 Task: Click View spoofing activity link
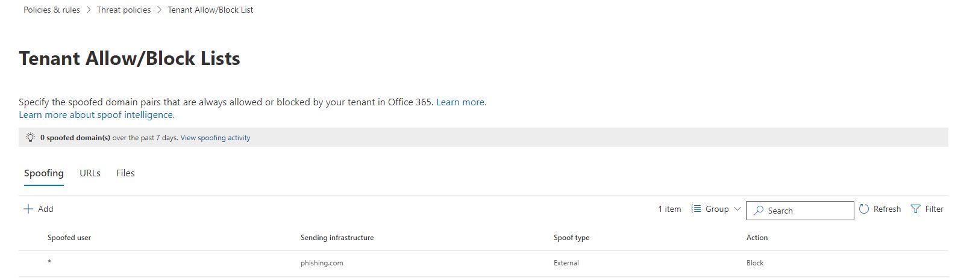pos(215,138)
